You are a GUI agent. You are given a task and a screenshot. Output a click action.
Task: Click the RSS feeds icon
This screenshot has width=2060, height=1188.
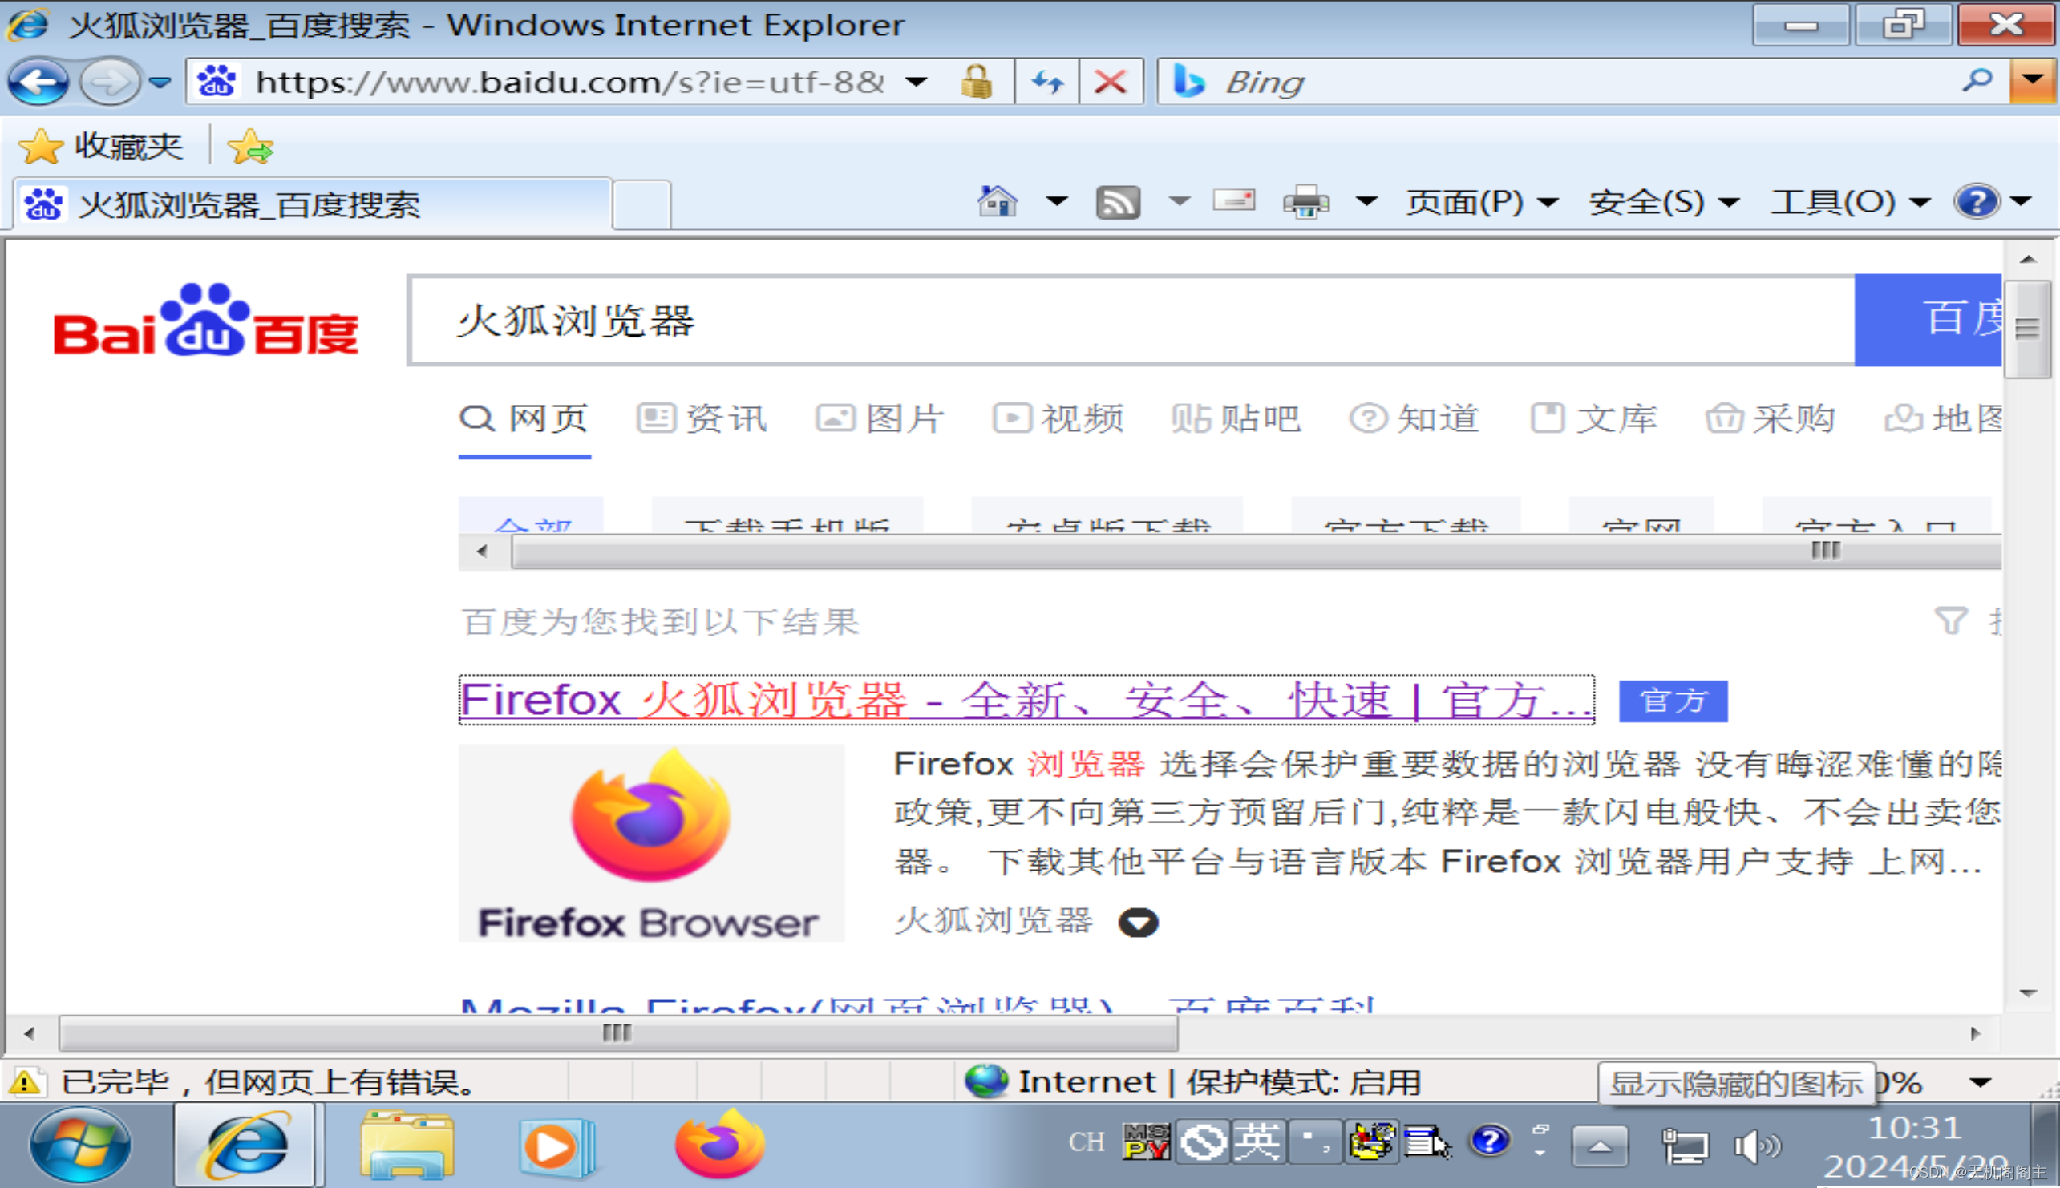[x=1117, y=201]
